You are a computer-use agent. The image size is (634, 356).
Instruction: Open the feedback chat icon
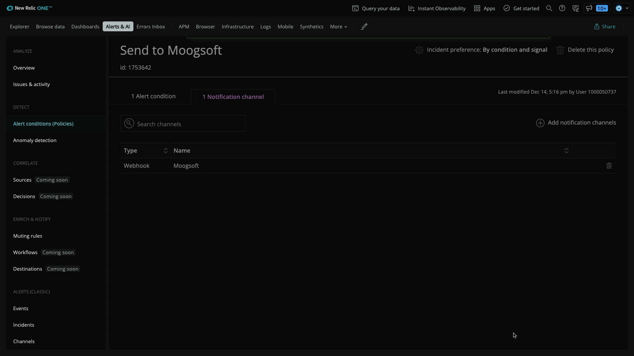(576, 9)
